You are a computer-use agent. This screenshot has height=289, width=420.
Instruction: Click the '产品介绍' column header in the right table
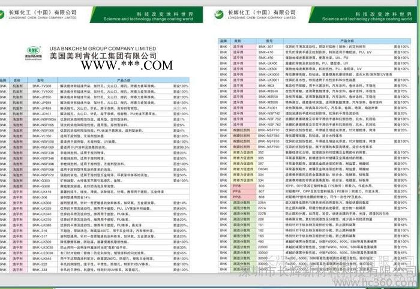[x=347, y=41]
